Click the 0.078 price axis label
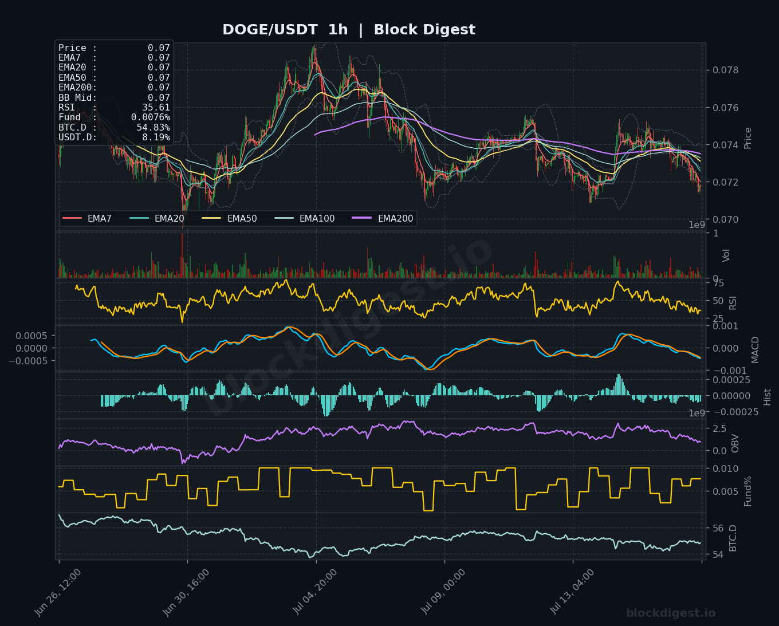The height and width of the screenshot is (626, 779). coord(725,70)
